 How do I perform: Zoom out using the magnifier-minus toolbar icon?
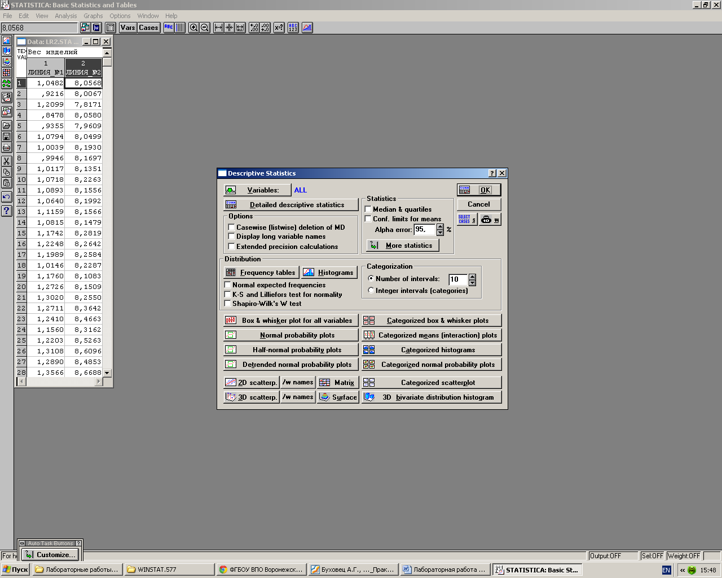[x=205, y=28]
